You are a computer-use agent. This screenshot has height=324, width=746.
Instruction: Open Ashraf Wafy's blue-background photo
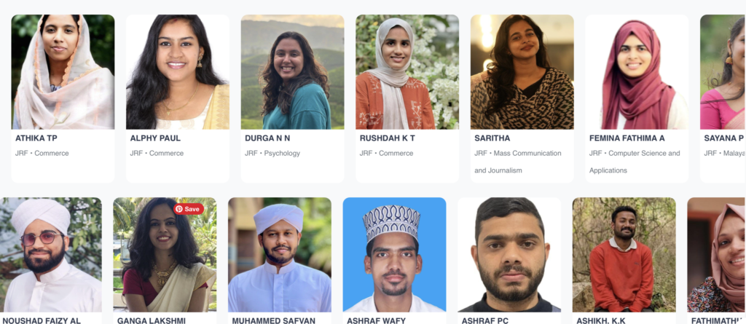point(394,255)
